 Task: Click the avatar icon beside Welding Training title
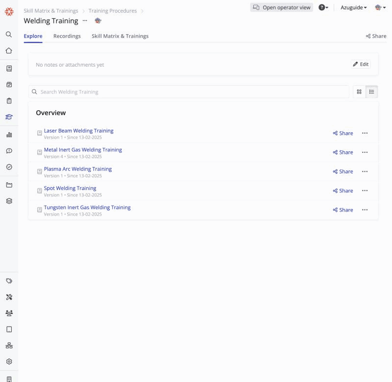tap(98, 21)
